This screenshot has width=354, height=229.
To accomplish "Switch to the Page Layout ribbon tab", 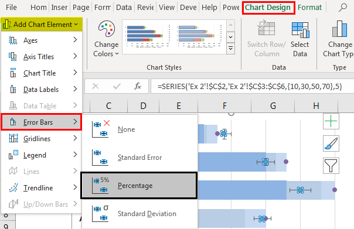I will [81, 8].
